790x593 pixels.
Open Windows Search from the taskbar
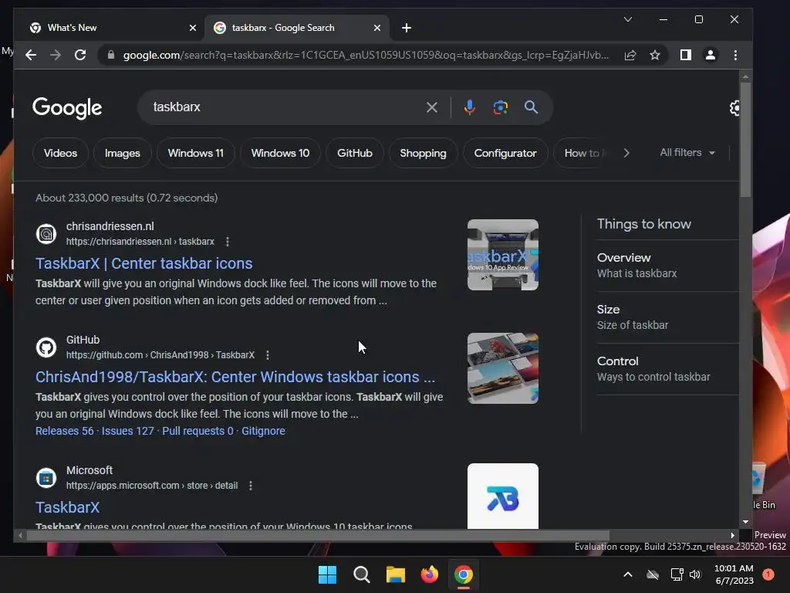pyautogui.click(x=361, y=574)
